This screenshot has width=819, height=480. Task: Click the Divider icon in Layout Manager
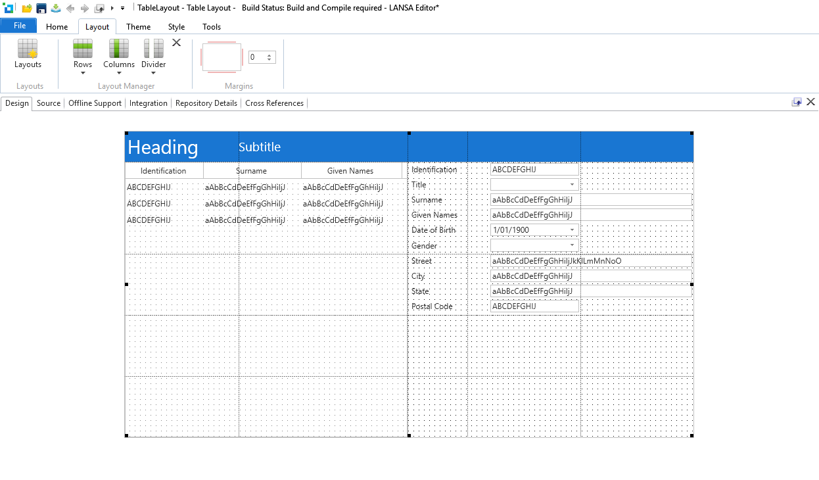[x=153, y=49]
